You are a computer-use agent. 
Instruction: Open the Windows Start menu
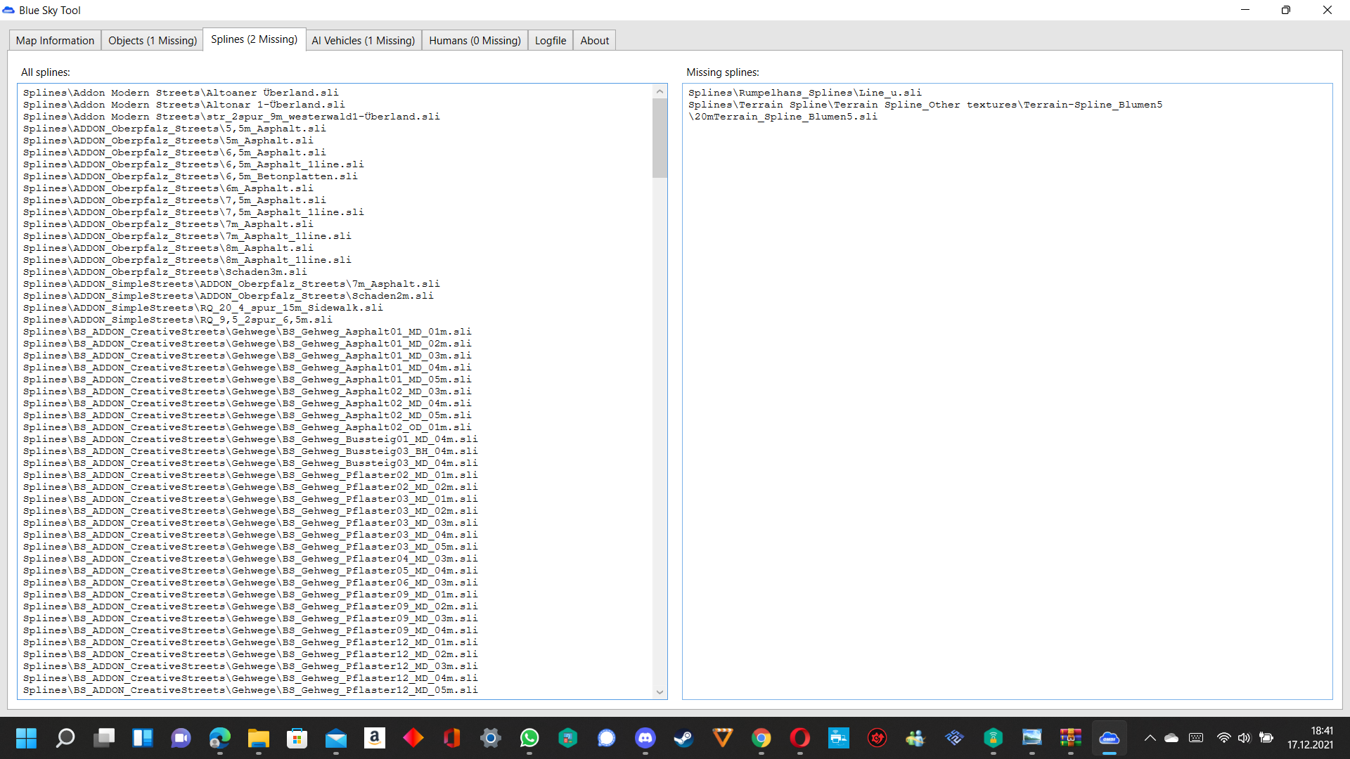pos(26,738)
